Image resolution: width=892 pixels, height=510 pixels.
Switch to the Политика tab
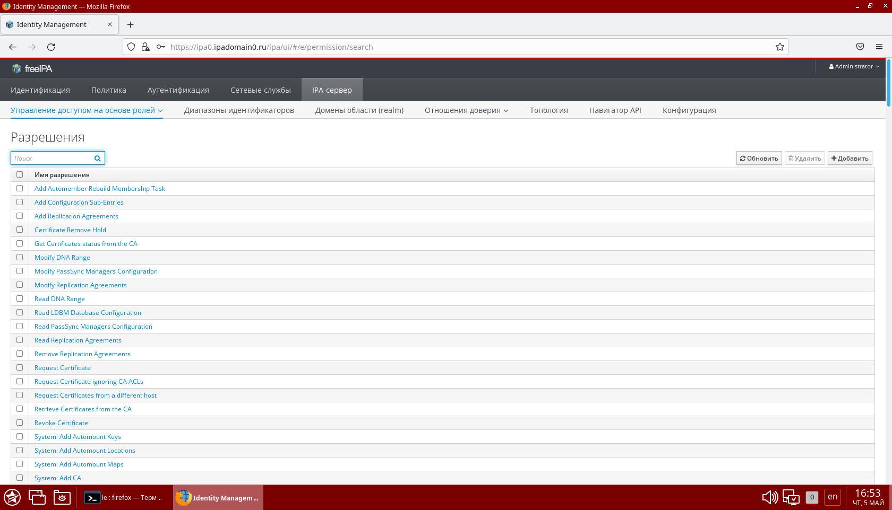[108, 90]
